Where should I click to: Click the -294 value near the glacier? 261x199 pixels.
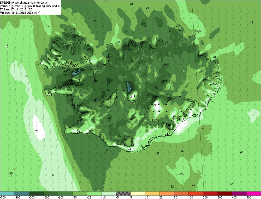[155, 97]
